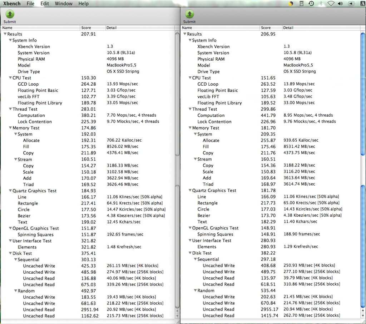Viewport: 366px width, 324px height.
Task: Collapse System Info triangle in left window
Action: 10,40
